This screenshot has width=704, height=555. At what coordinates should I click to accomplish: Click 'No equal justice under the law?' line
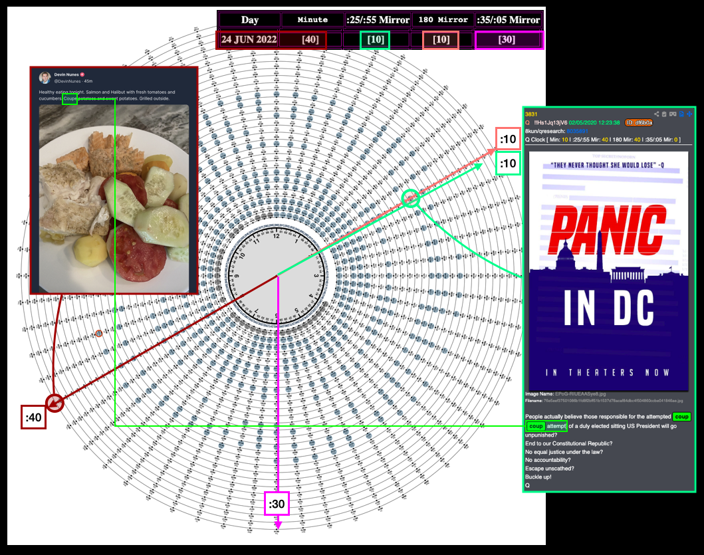pos(564,452)
